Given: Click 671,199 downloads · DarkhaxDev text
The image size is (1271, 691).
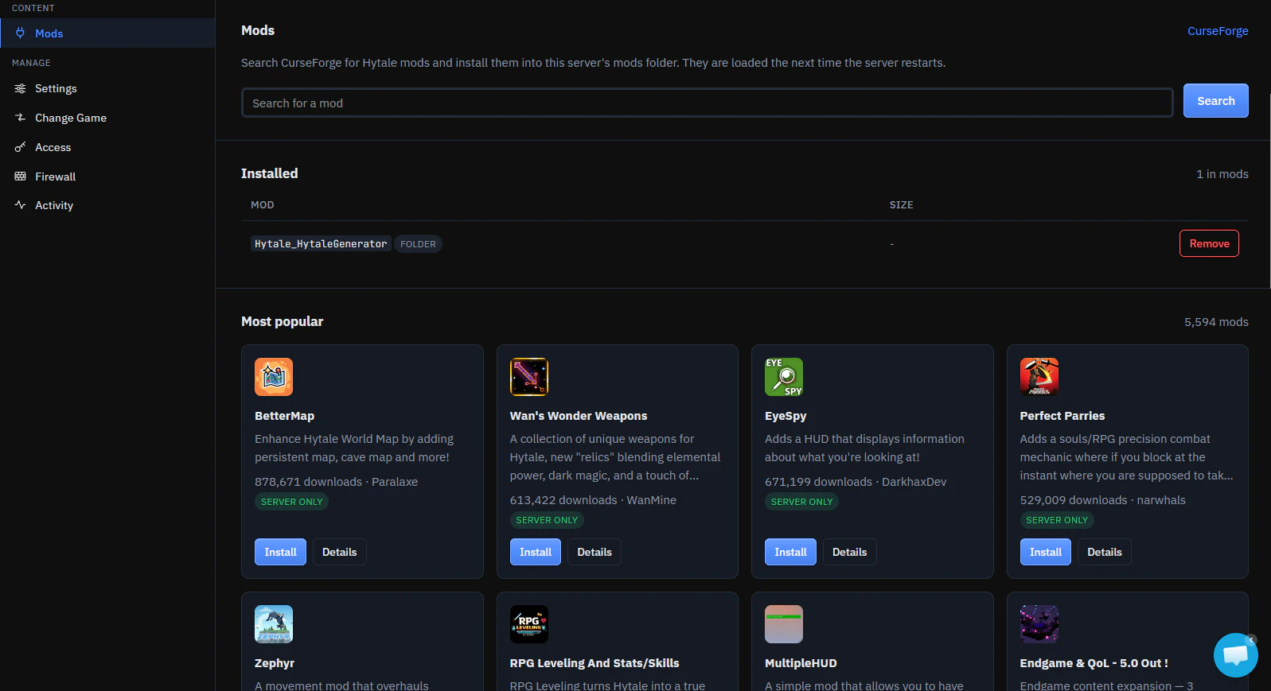Looking at the screenshot, I should pos(856,482).
